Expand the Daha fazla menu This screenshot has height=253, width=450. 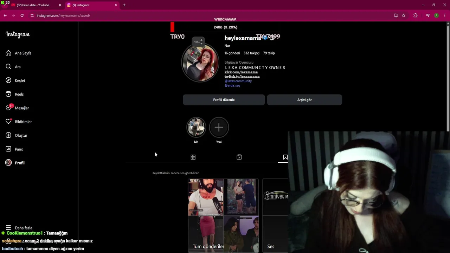[x=19, y=228]
